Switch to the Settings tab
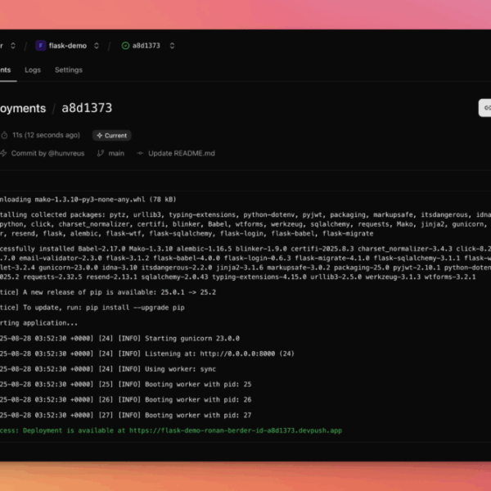 tap(69, 70)
